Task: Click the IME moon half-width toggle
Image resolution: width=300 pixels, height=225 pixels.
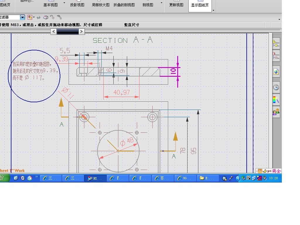Action: click(265, 171)
